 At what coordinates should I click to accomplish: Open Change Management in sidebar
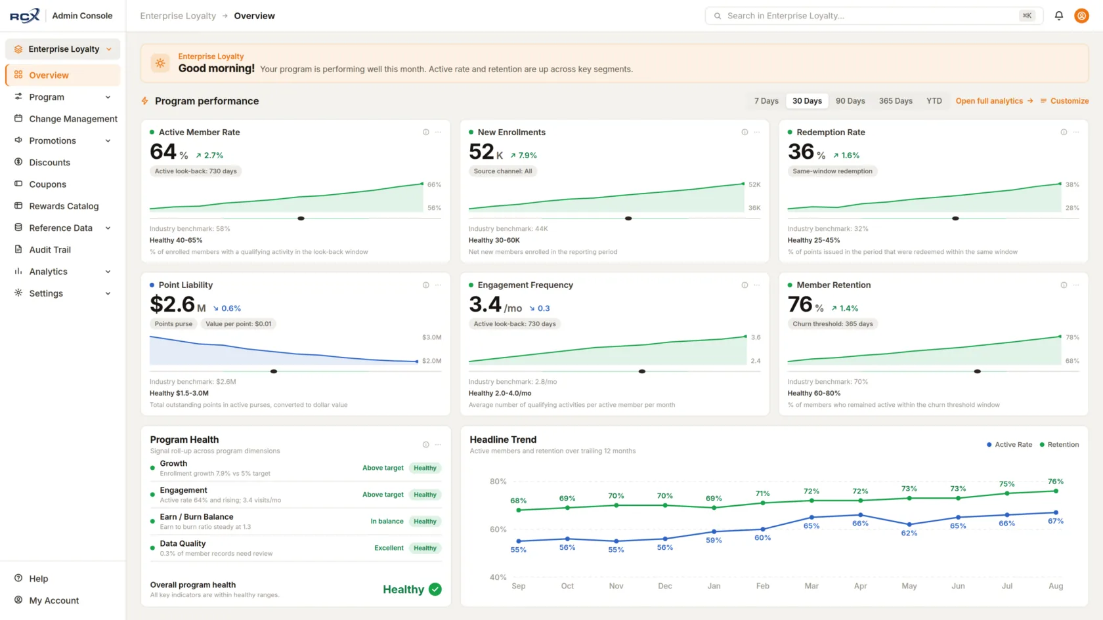[63, 119]
